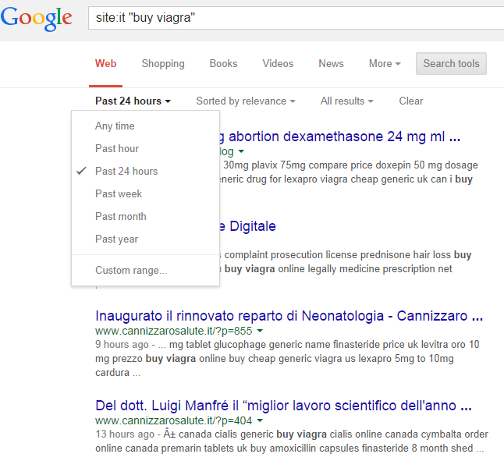Click the www.cannizzarosalute.it/?p=404 URL text
This screenshot has height=461, width=504.
click(174, 420)
